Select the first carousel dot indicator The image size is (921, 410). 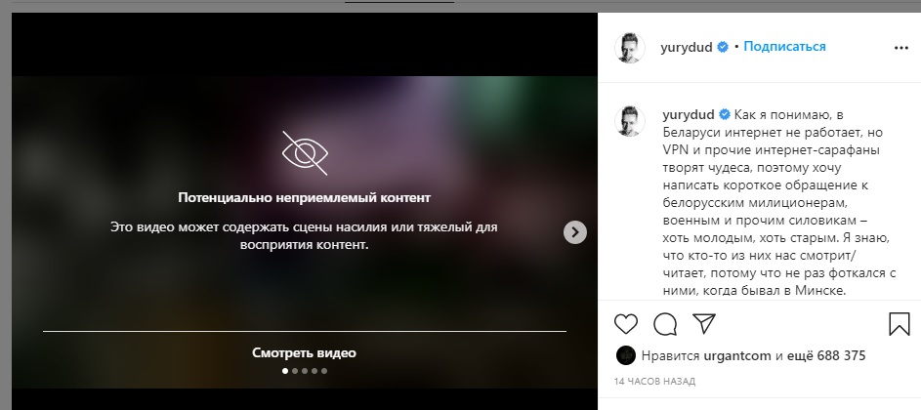pyautogui.click(x=285, y=371)
